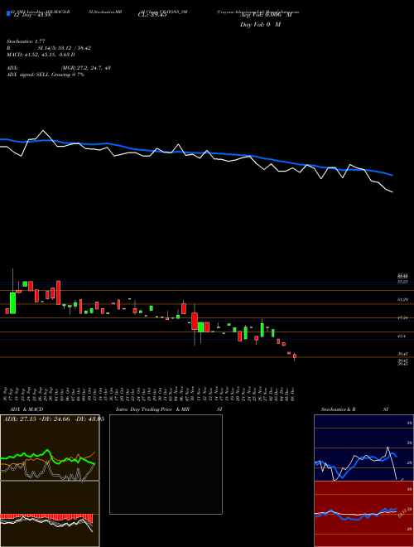Click the empty intraday trading price box
This screenshot has height=547, width=414.
coord(166,464)
